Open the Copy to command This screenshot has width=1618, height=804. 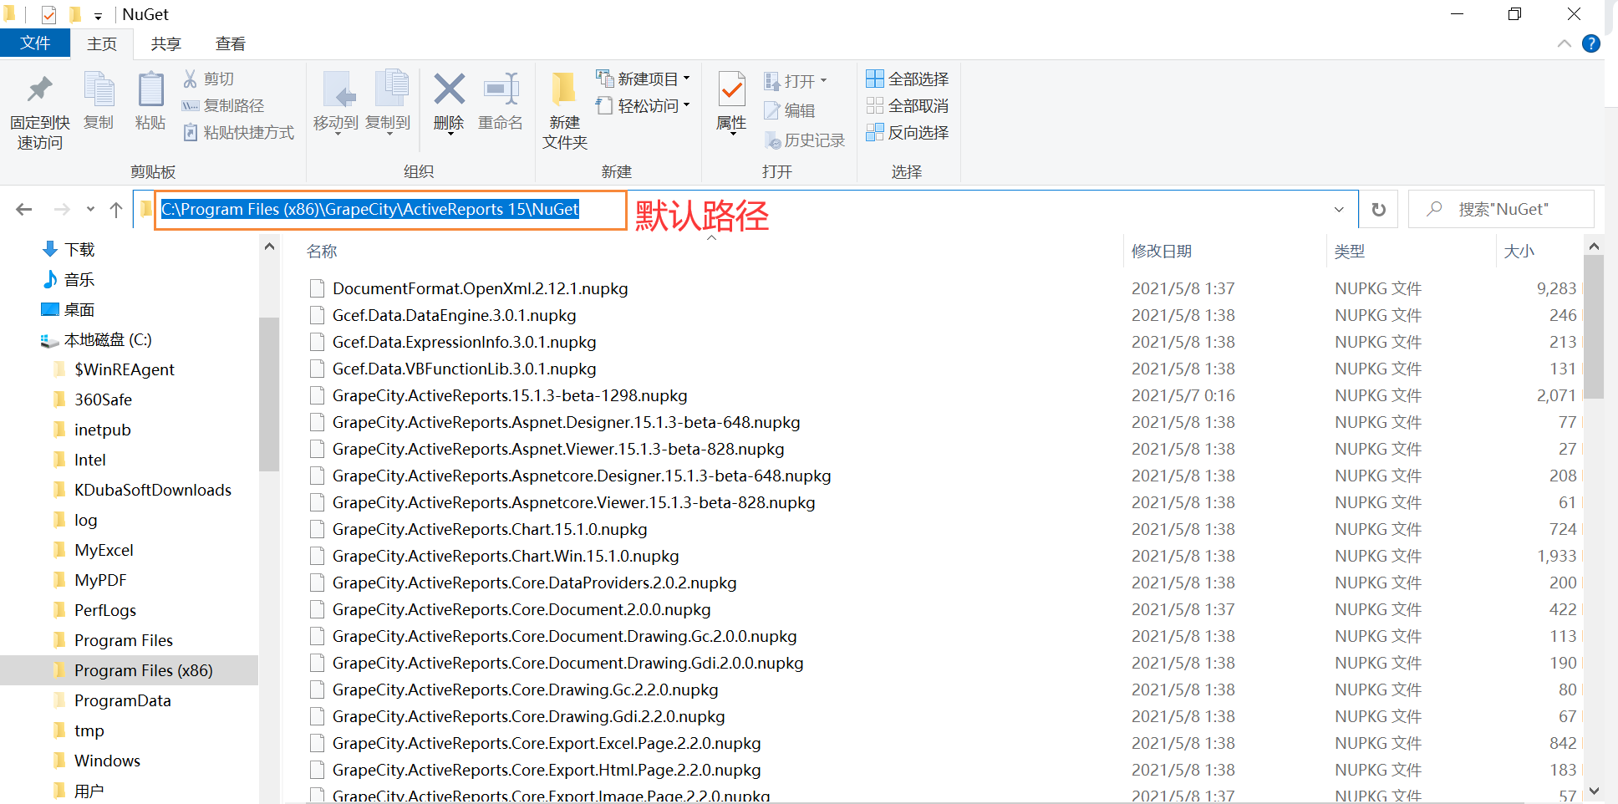[388, 102]
